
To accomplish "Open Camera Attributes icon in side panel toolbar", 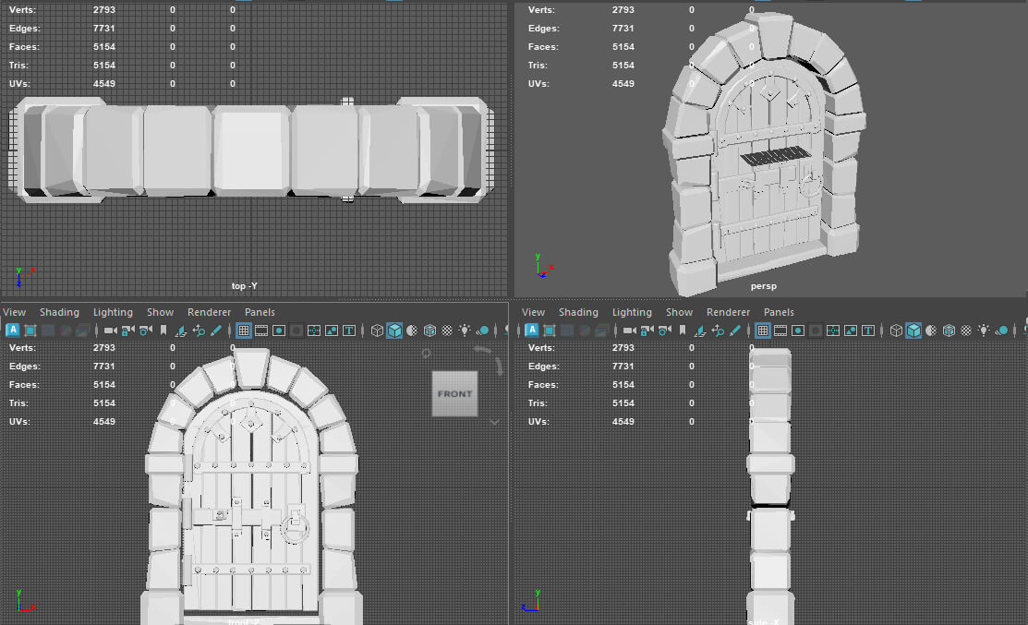I will pos(665,331).
